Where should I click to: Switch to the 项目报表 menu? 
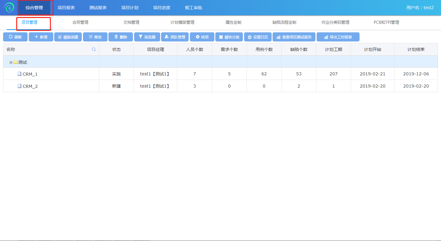pyautogui.click(x=66, y=8)
